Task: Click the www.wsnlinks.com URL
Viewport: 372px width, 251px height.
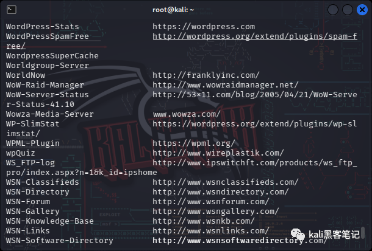Action: (210, 231)
